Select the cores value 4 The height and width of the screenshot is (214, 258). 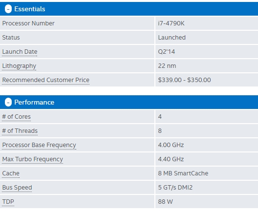point(160,117)
